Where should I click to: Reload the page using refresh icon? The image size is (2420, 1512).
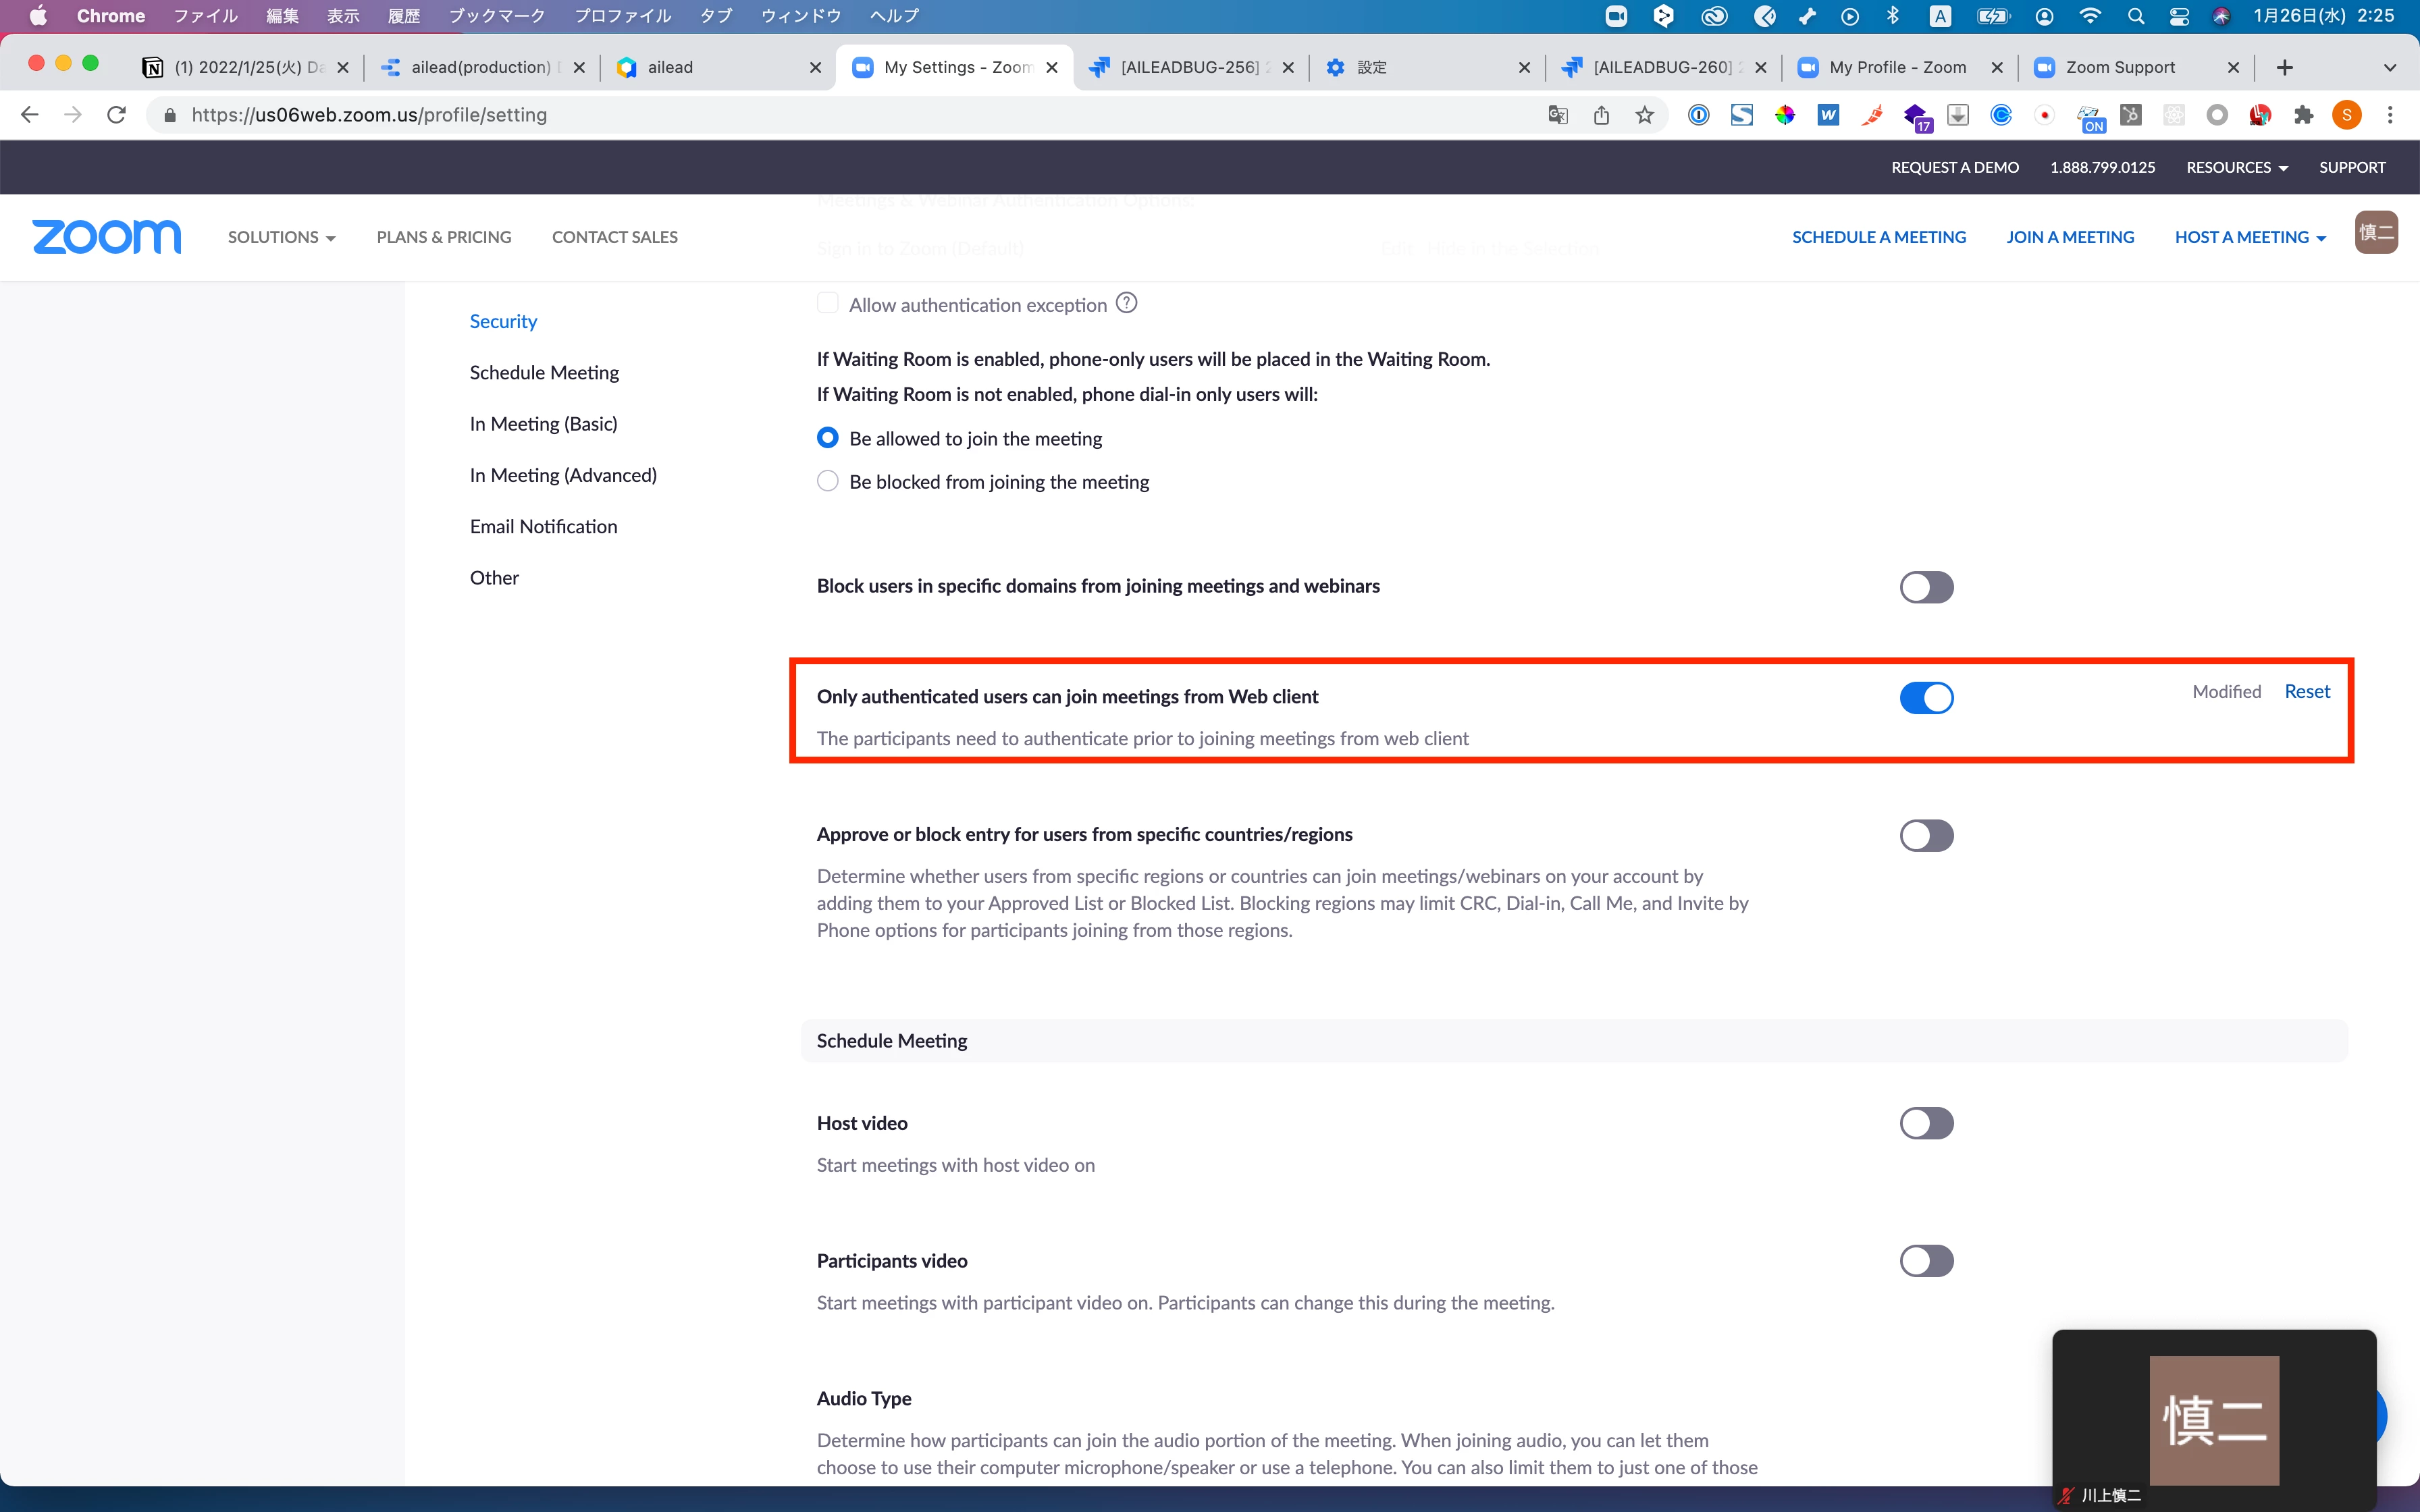(116, 115)
